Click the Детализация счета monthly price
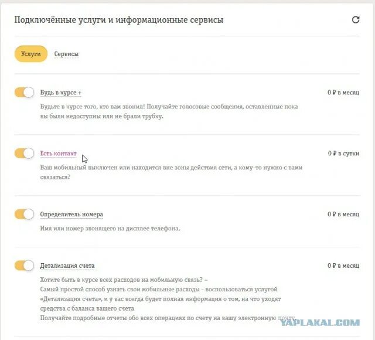Viewport: 375px width, 340px height. click(343, 266)
